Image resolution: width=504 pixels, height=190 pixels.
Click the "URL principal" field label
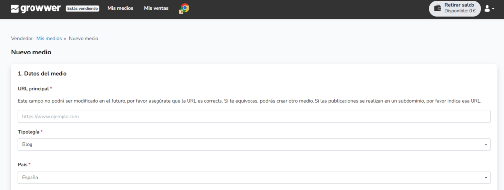(x=33, y=88)
